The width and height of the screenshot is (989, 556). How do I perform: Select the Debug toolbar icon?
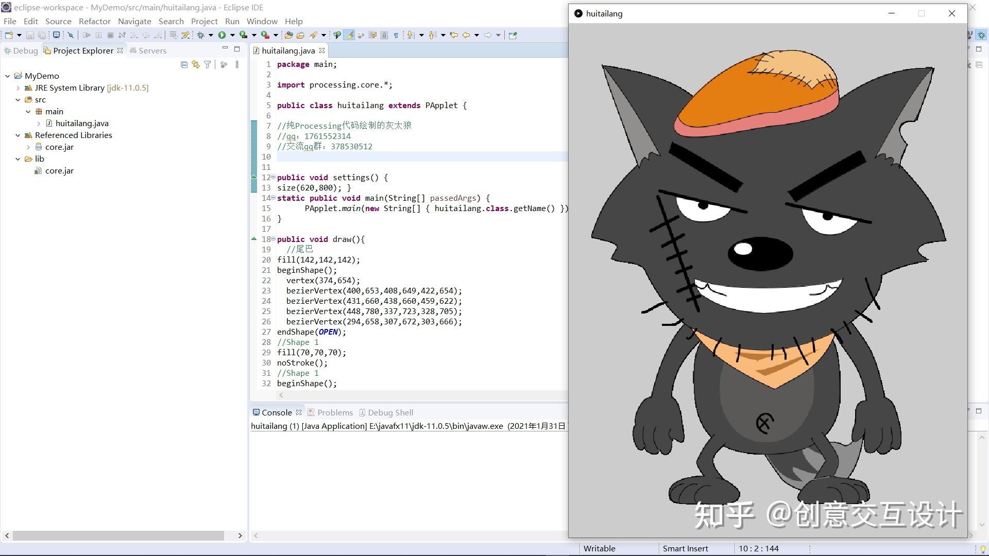tap(201, 35)
